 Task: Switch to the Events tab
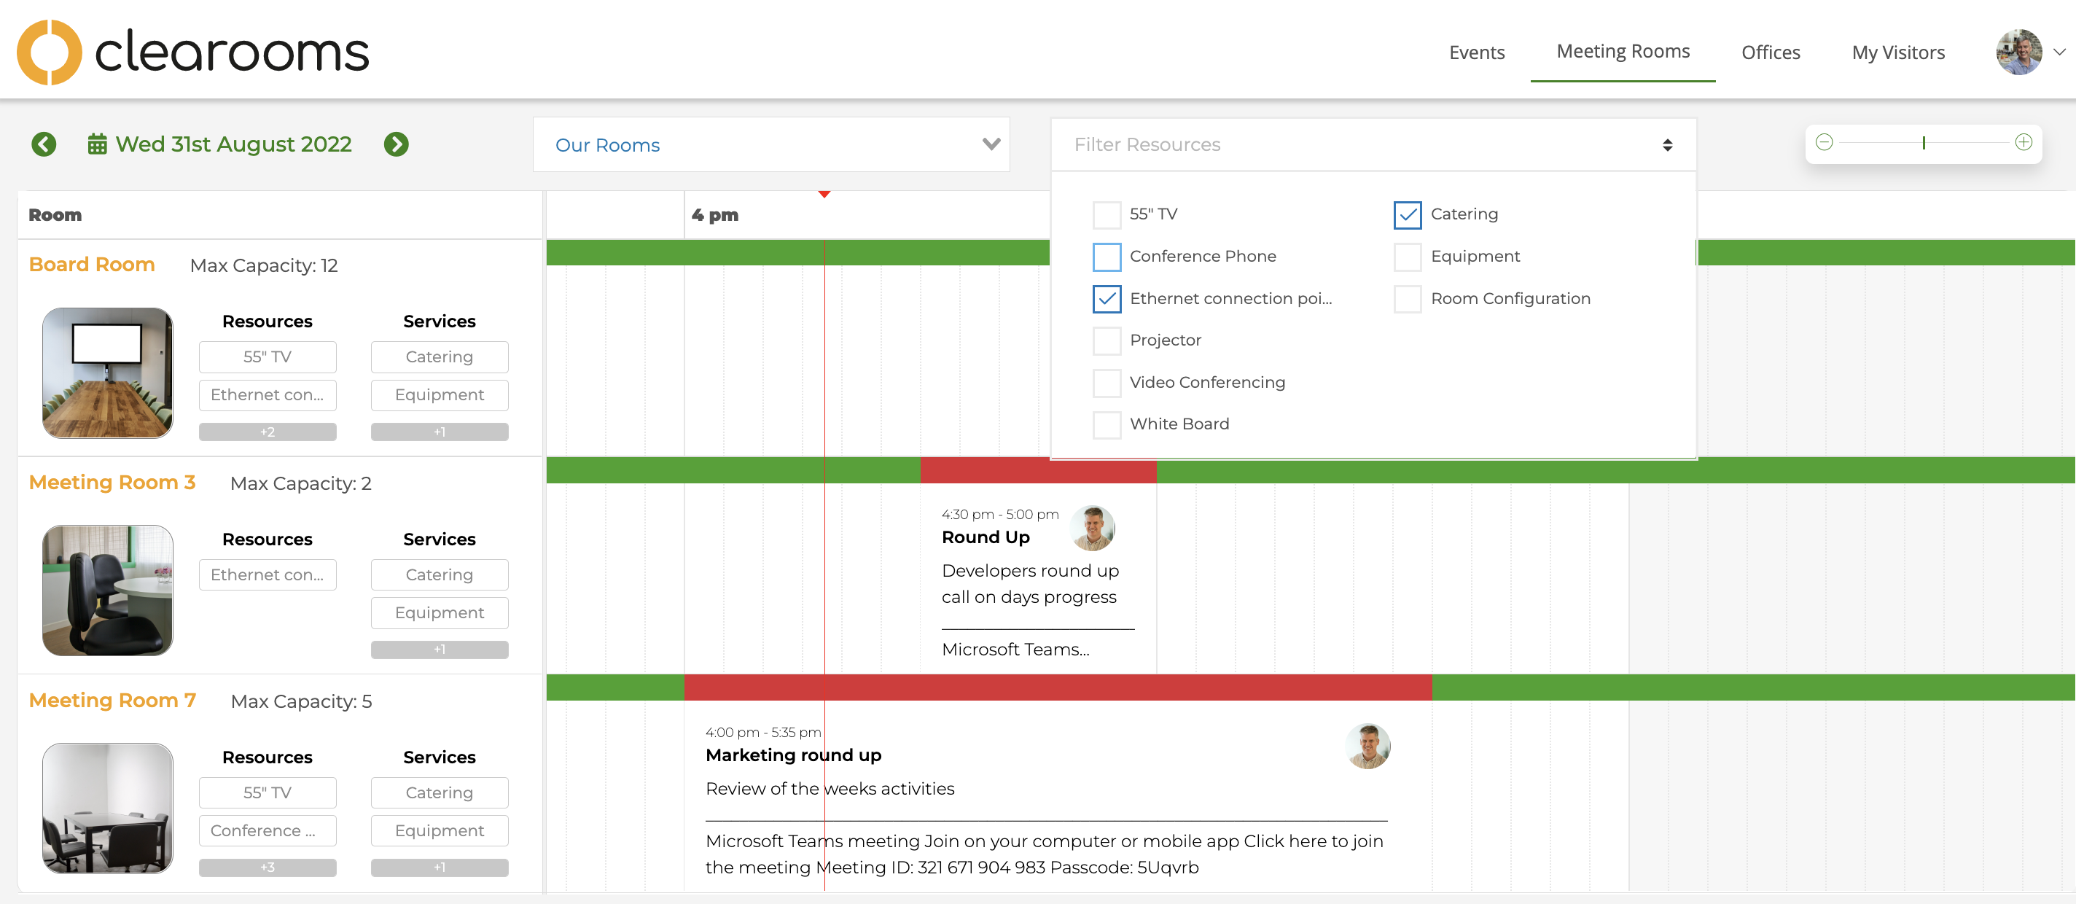(1475, 53)
